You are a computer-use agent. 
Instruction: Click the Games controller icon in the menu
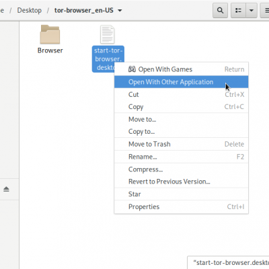(132, 69)
